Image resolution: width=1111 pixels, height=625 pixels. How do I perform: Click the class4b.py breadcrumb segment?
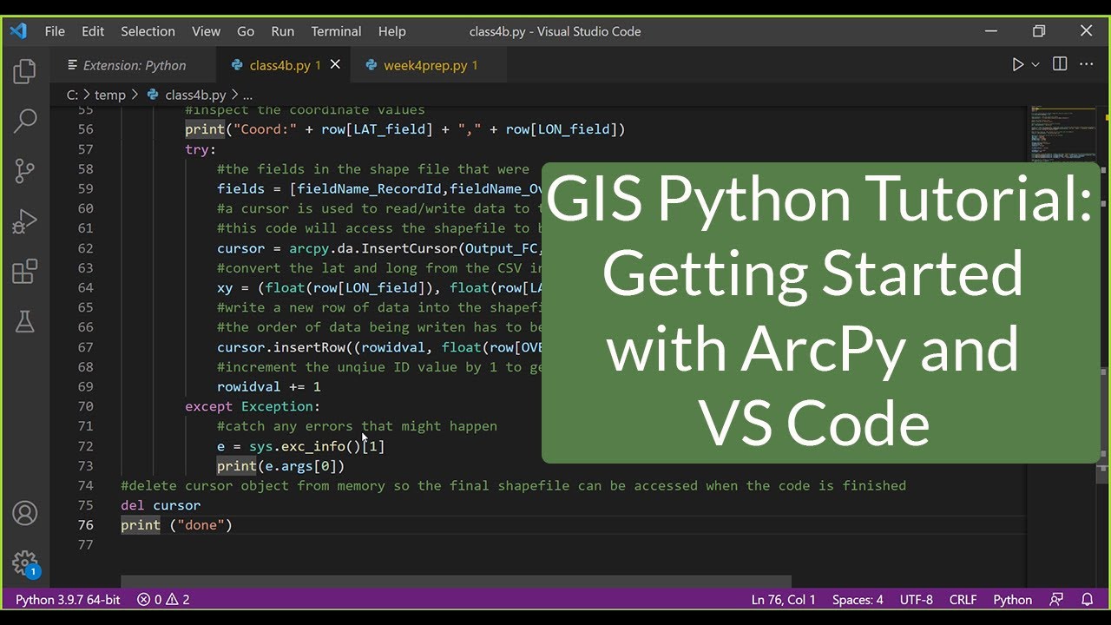187,95
